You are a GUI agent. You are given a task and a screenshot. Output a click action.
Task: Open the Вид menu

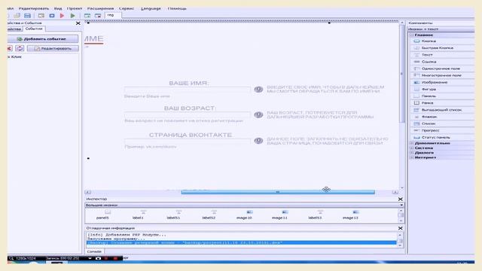click(58, 8)
